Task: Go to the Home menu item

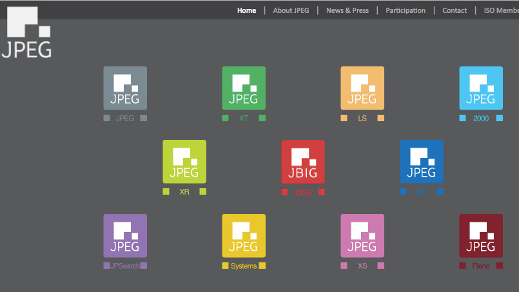Action: tap(246, 10)
